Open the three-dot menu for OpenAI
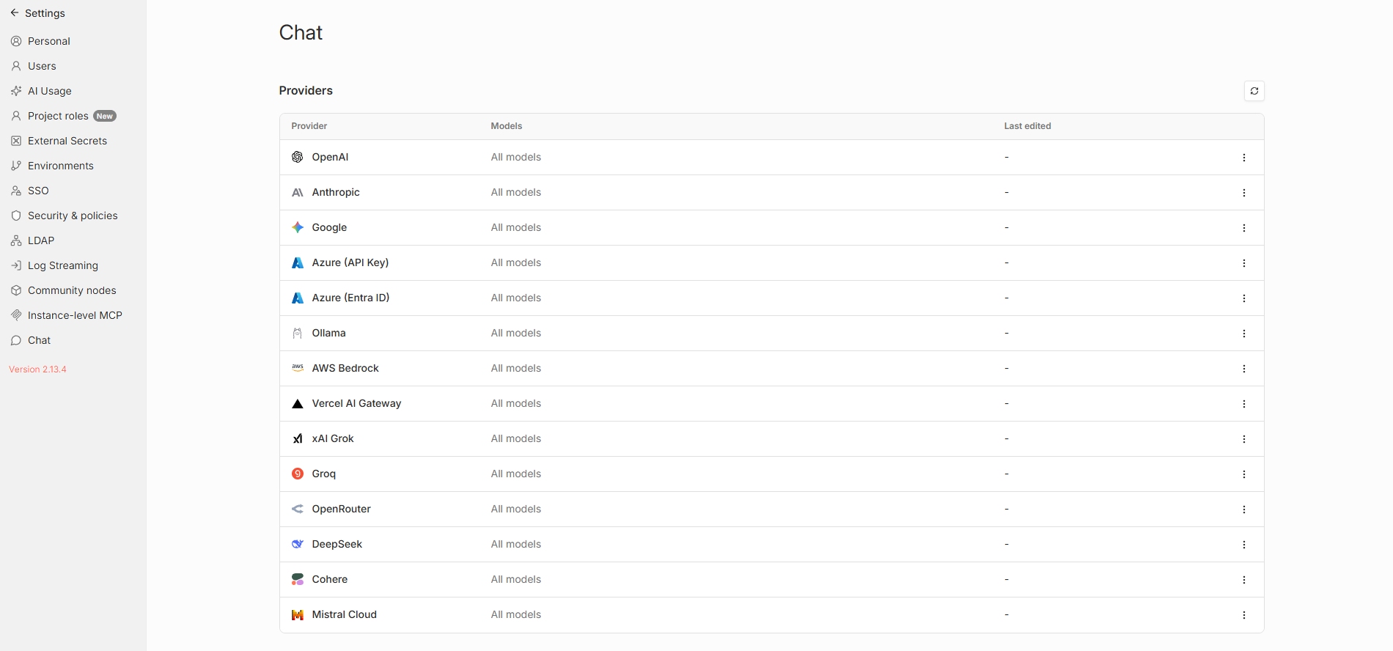The height and width of the screenshot is (651, 1393). pos(1243,158)
